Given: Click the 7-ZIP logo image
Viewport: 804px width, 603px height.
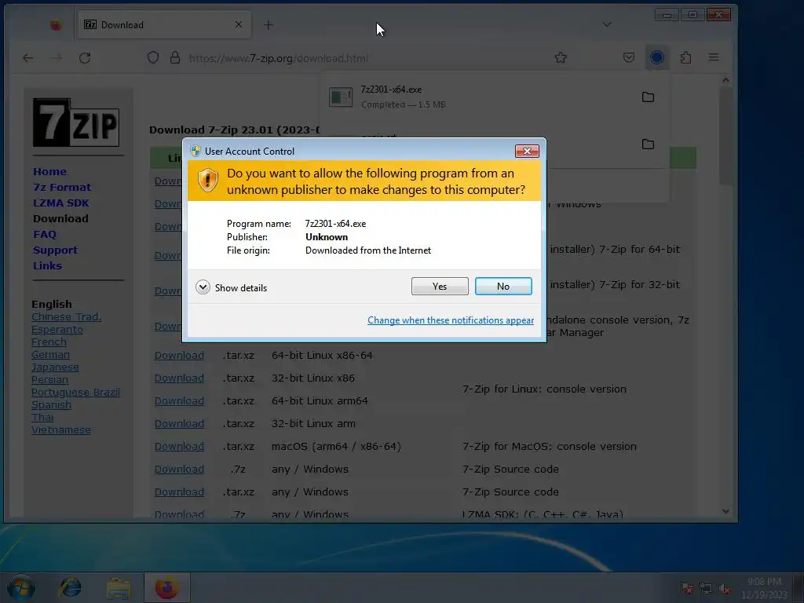Looking at the screenshot, I should 76,122.
